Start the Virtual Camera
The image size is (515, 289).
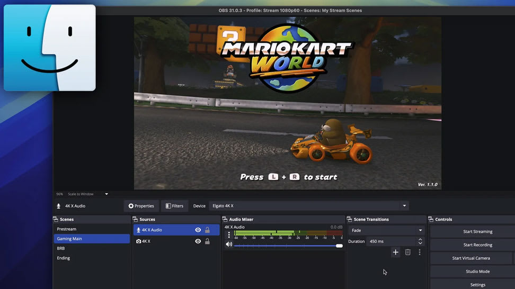pos(471,258)
